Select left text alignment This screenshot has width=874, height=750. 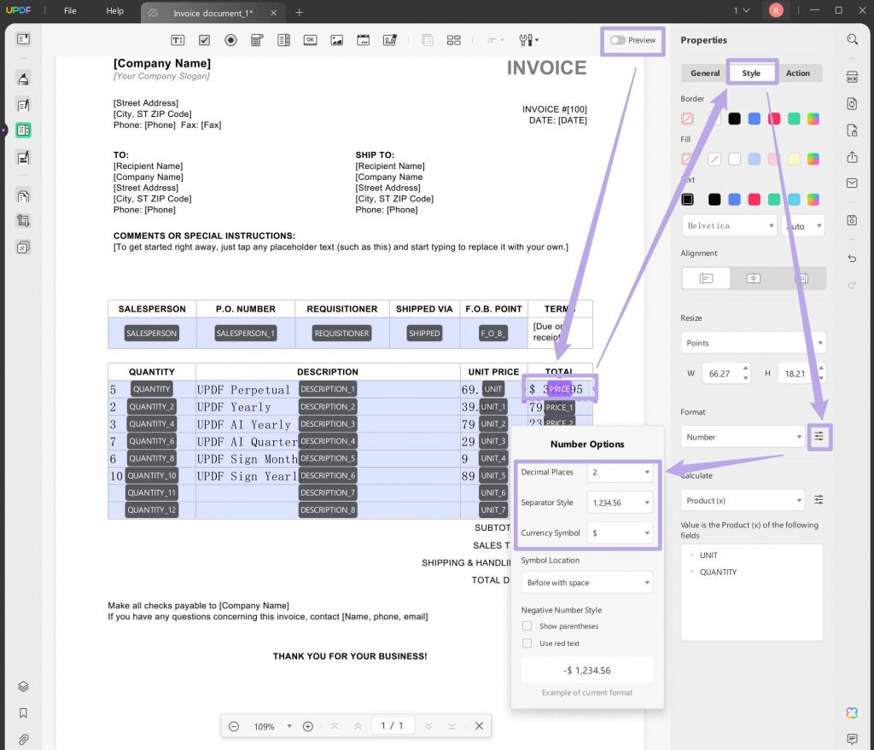point(705,278)
